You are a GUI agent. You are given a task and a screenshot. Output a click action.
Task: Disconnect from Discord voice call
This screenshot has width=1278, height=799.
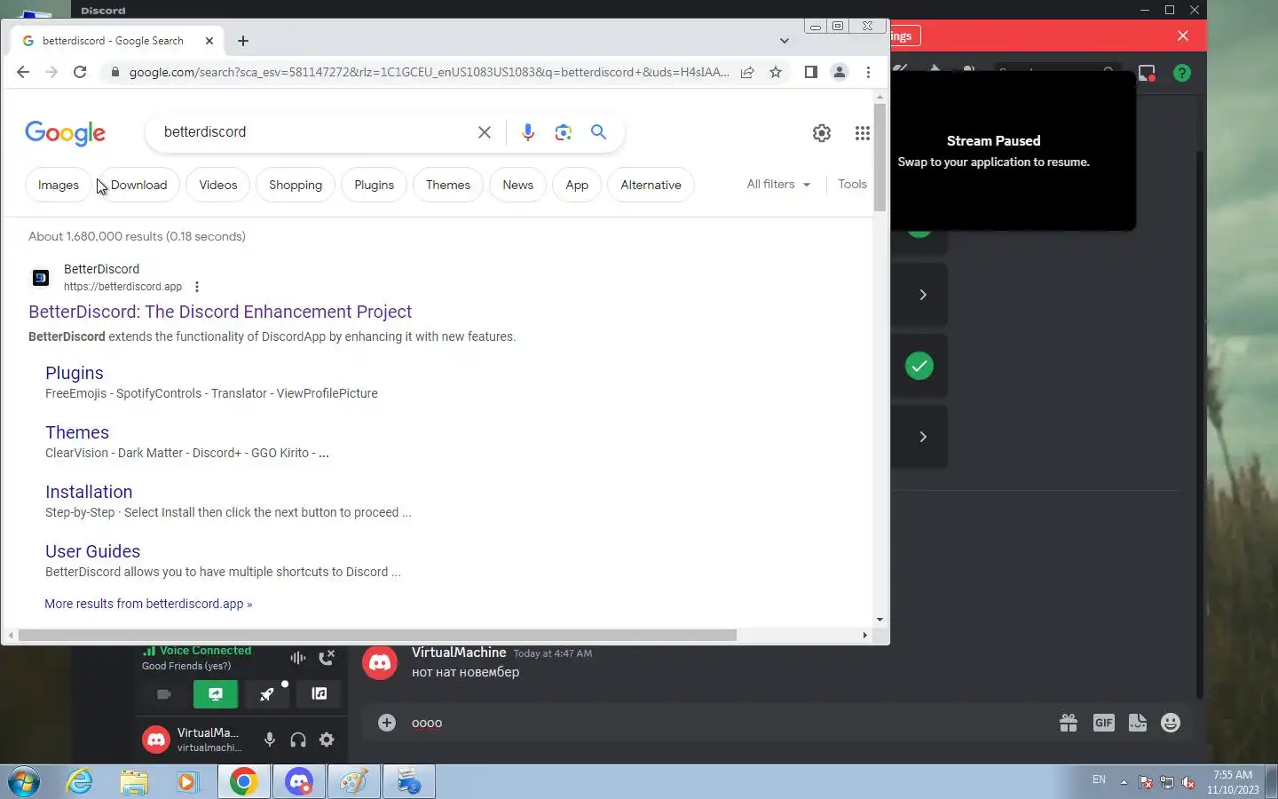[x=327, y=658]
